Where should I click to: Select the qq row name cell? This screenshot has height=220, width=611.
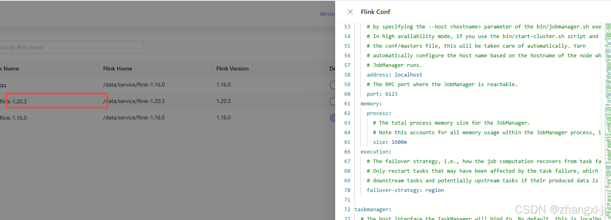coord(3,85)
